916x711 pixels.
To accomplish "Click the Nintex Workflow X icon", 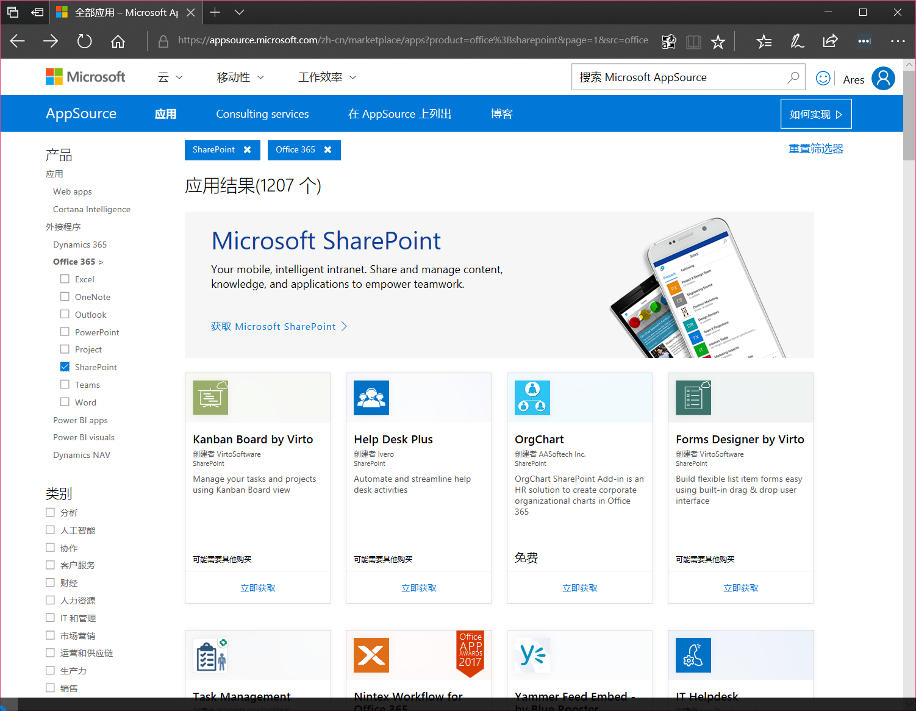I will click(371, 655).
